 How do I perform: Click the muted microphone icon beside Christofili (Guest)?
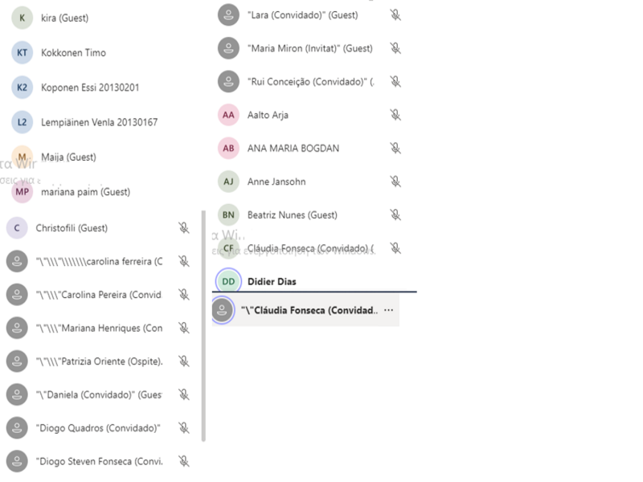pos(184,228)
